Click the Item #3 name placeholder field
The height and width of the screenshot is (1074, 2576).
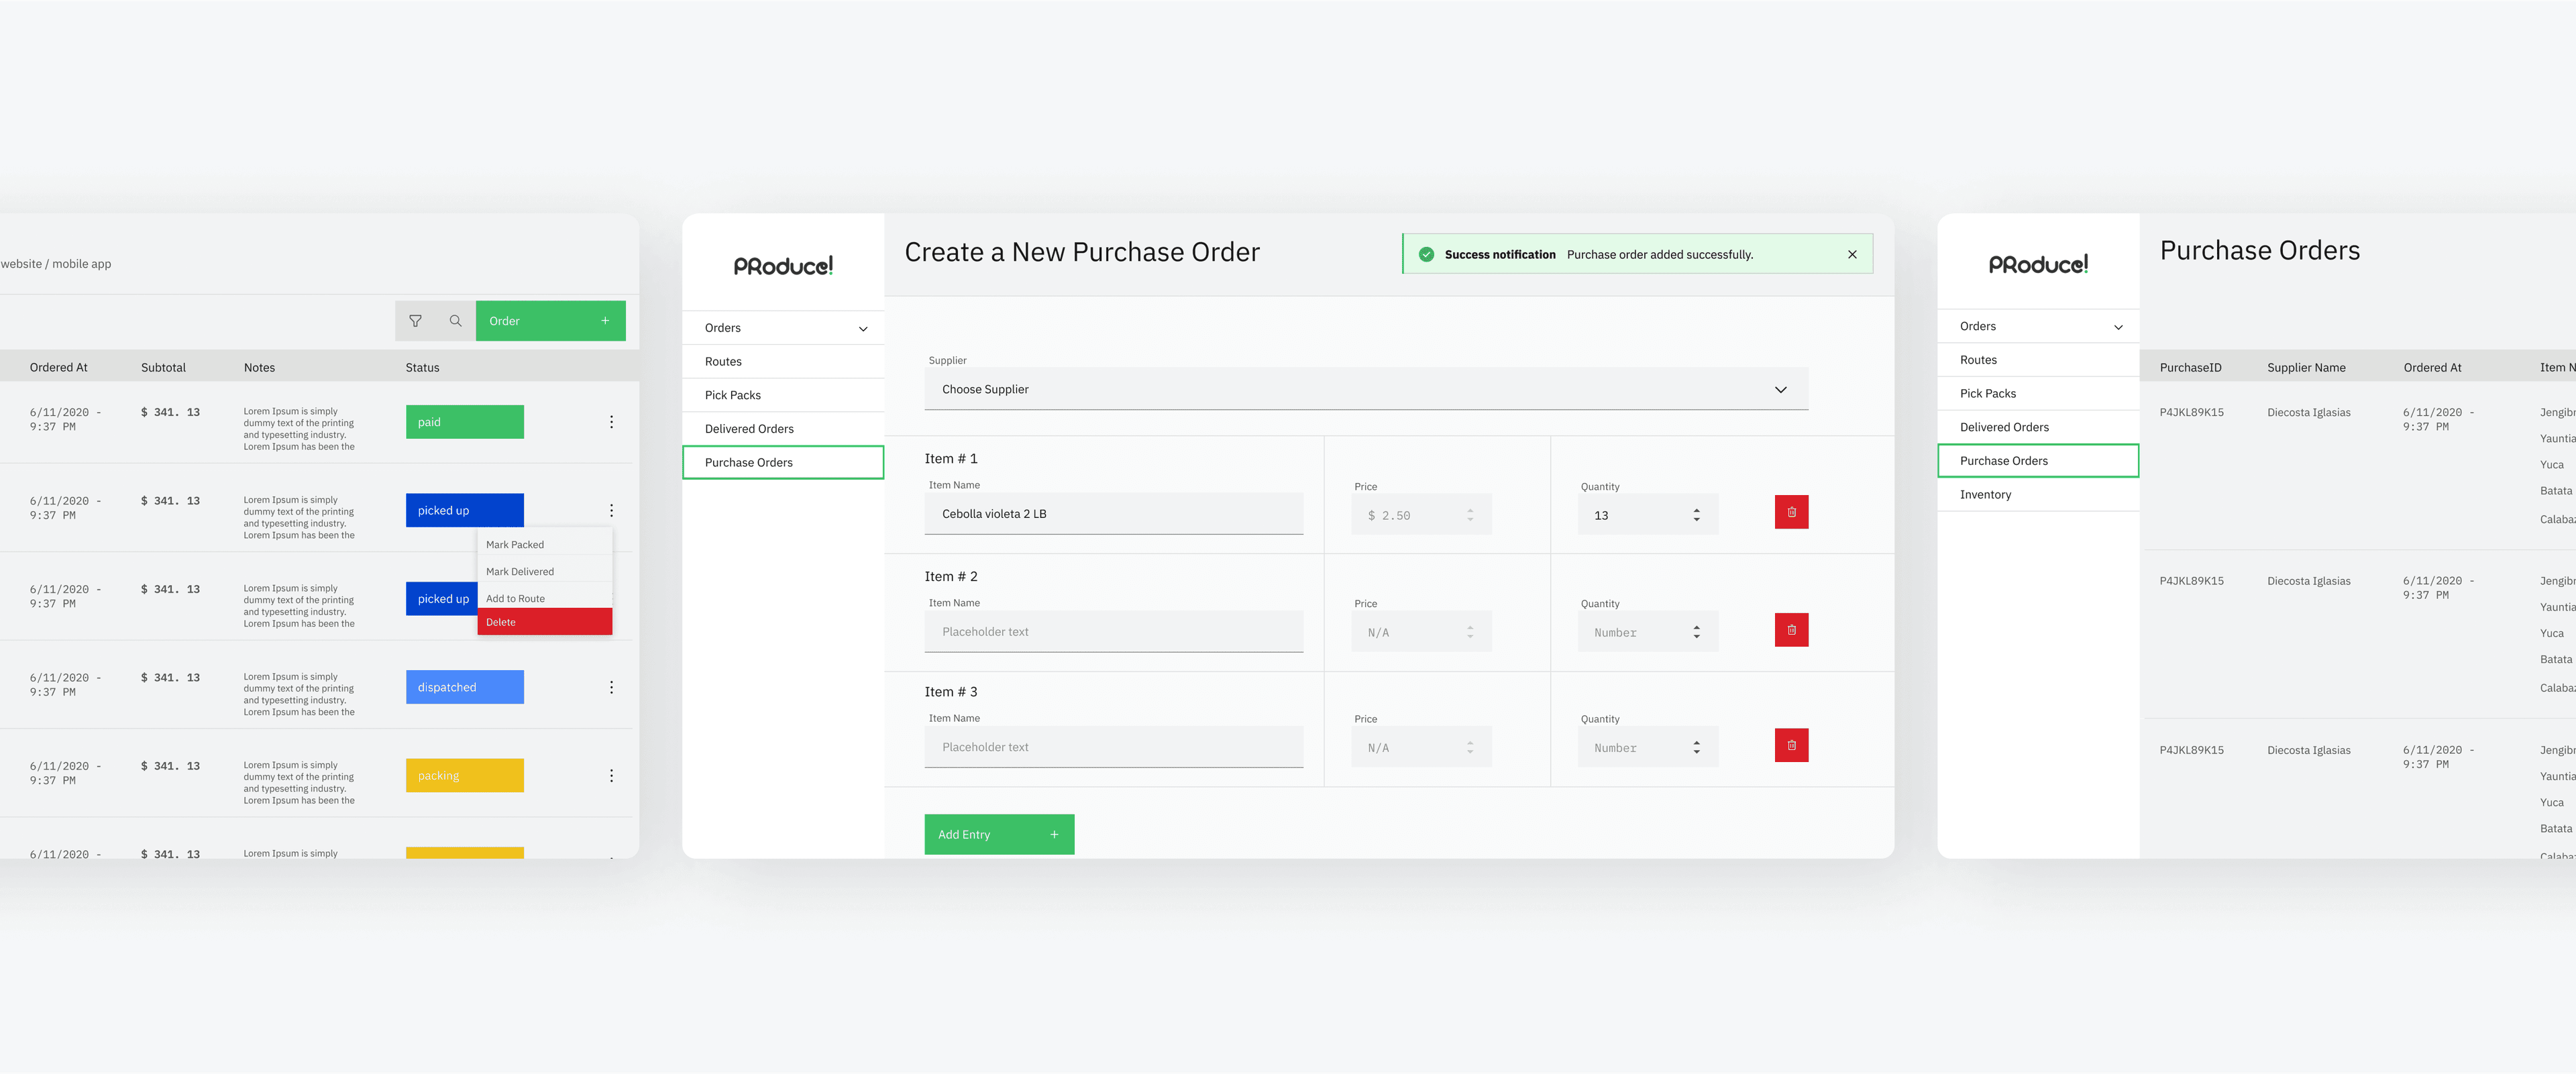click(1114, 747)
